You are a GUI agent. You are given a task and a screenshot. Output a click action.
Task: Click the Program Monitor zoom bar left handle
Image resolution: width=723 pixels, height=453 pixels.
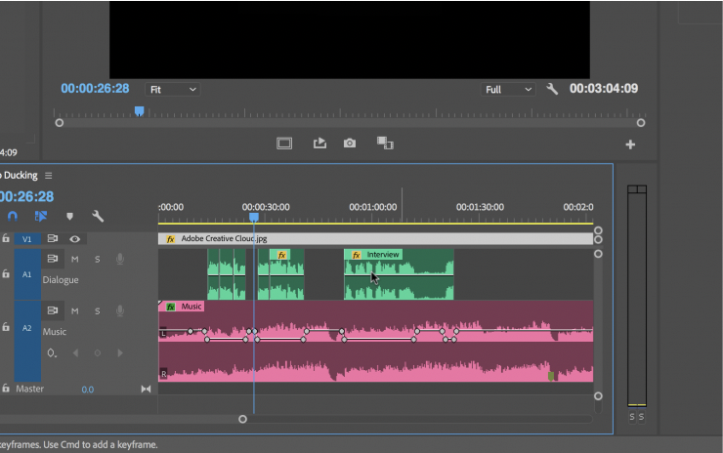tap(59, 123)
